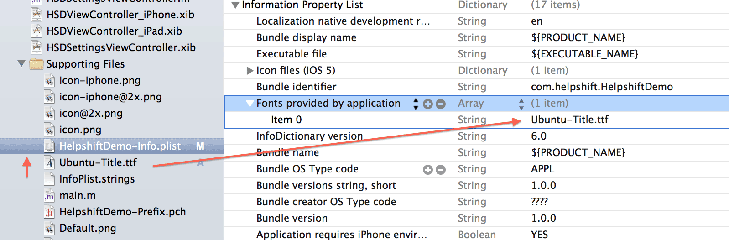
Task: Add a row after Fonts provided by application
Action: coord(427,104)
